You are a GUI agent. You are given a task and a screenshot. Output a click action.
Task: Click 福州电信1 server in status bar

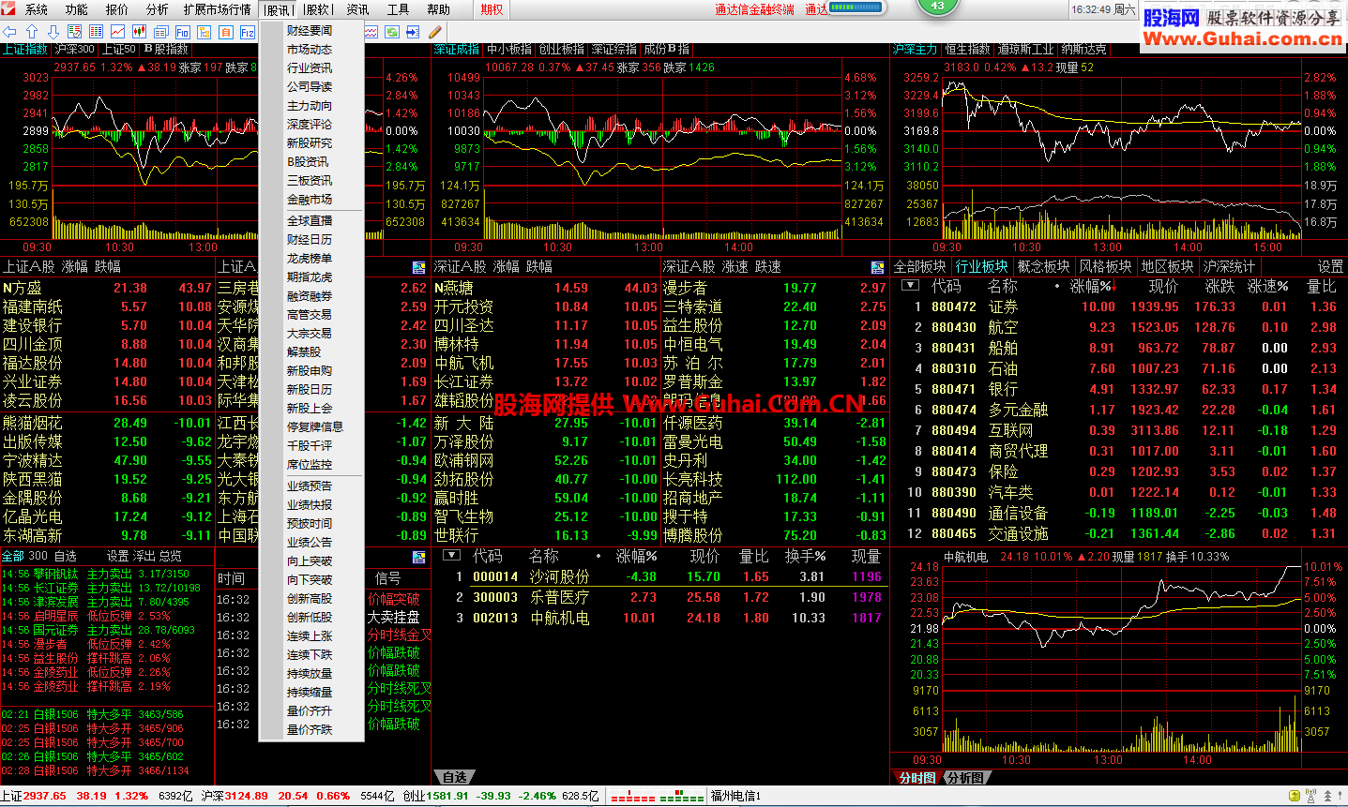735,796
